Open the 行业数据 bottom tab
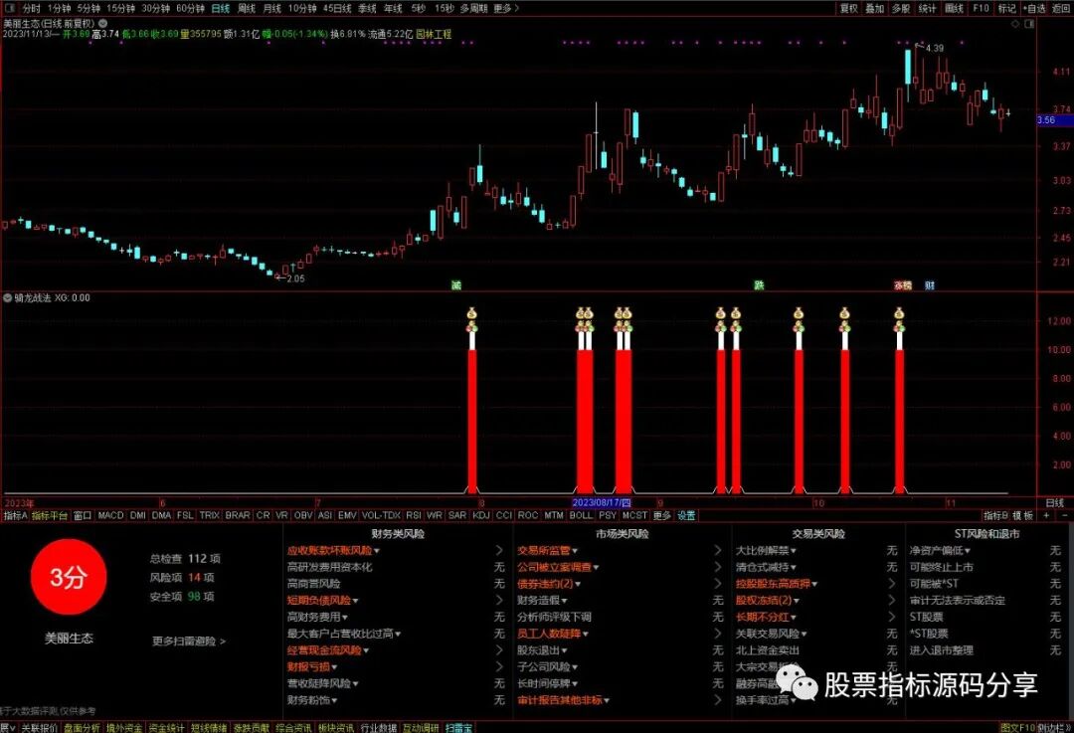 (378, 727)
